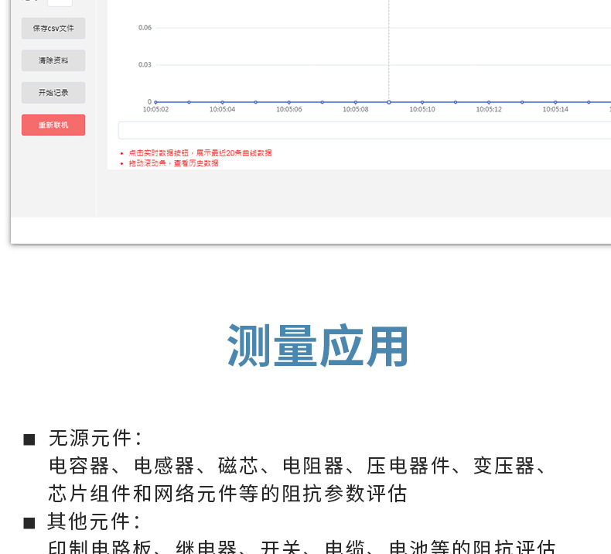Click the red hint about 最近20条曲线数据
611x554 pixels.
click(x=200, y=153)
